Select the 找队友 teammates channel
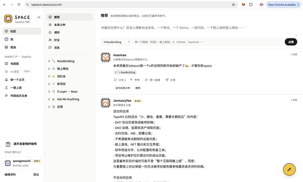This screenshot has width=303, height=182. (69, 76)
